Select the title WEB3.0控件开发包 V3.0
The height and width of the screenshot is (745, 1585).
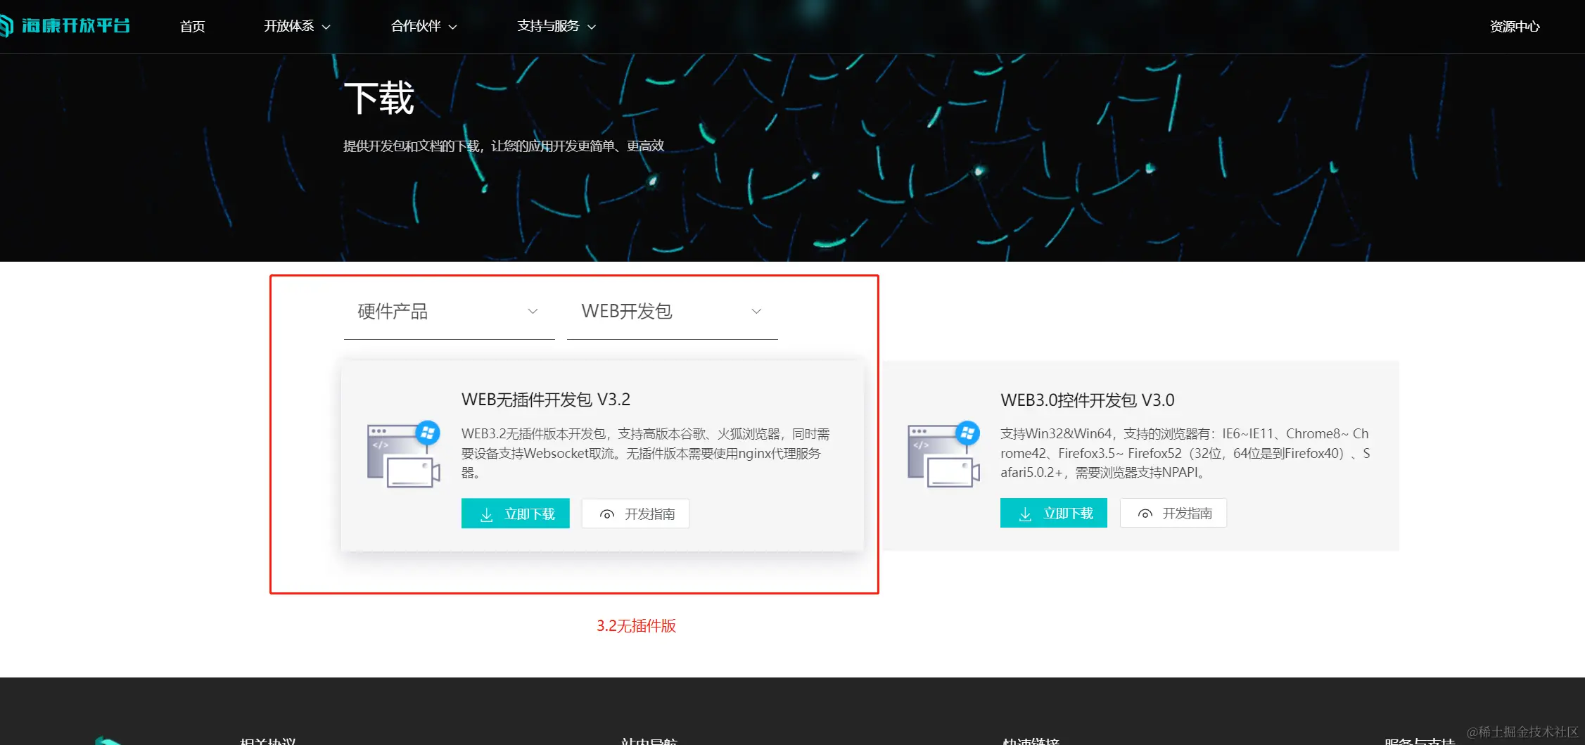(x=1088, y=400)
